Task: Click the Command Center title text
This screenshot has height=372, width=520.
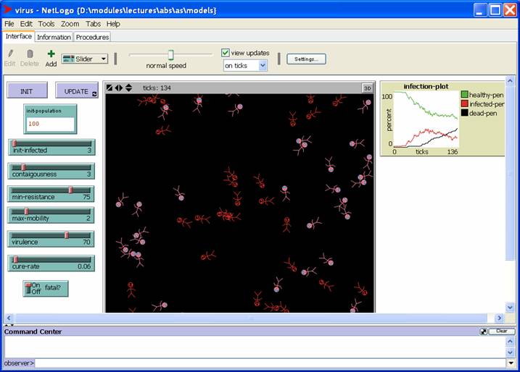Action: click(33, 331)
